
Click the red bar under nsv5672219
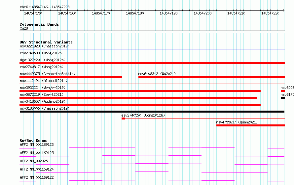point(138,98)
